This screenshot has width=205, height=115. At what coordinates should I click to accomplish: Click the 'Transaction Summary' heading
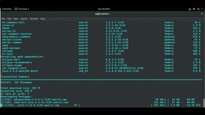pos(15,77)
